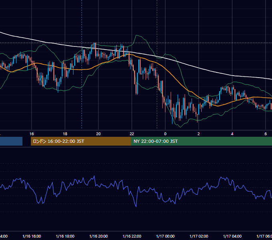Click the '1/17 02:00' date label
Screen dimensions: 272x240
[199, 236]
